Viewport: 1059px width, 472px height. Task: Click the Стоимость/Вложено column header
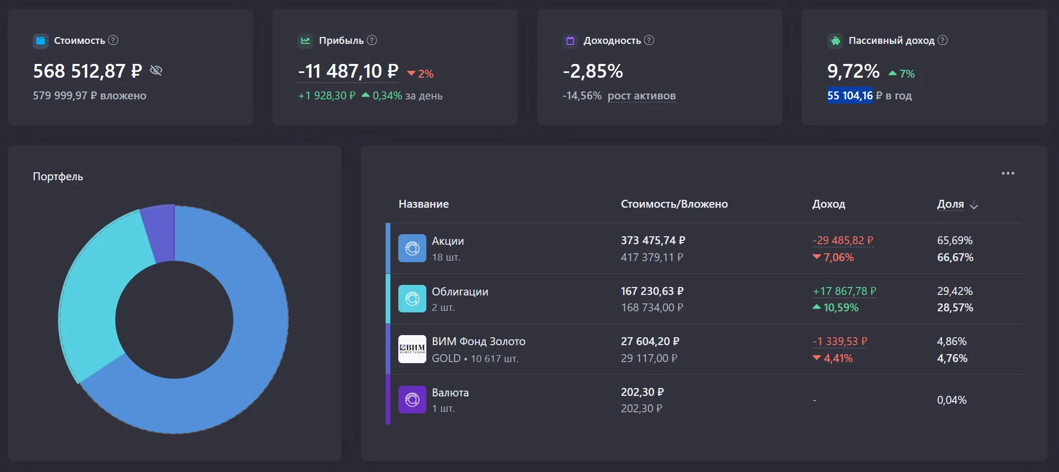point(674,204)
